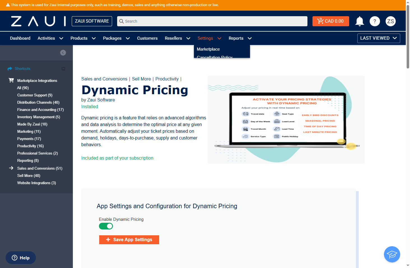Screen dimensions: 410x268
Task: Select Customer Support (9) in sidebar
Action: tap(35, 95)
